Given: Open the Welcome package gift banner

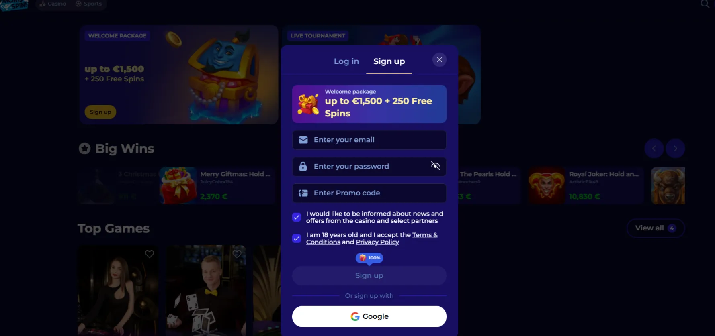Looking at the screenshot, I should (369, 104).
